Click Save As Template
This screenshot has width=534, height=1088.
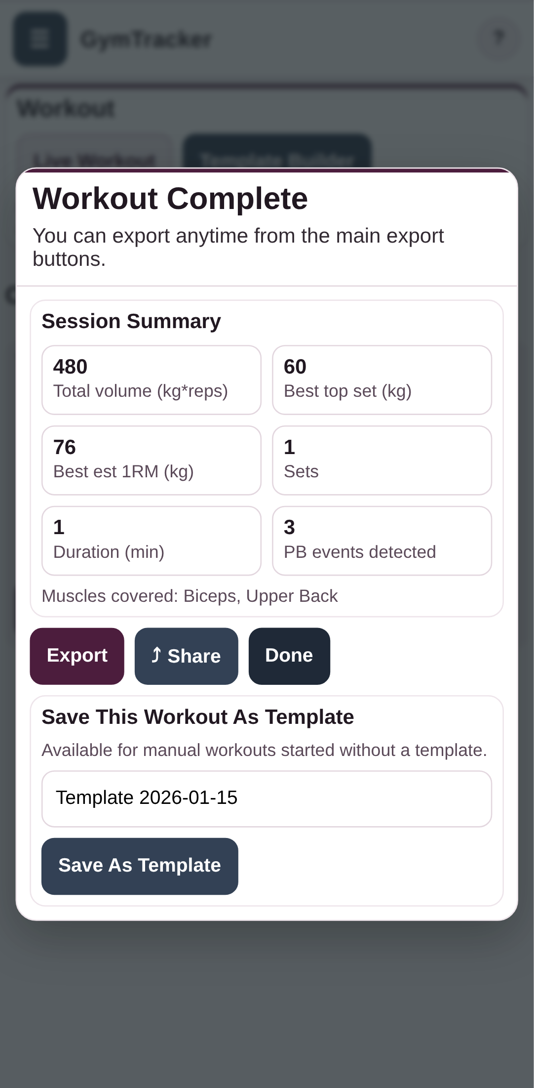[140, 865]
